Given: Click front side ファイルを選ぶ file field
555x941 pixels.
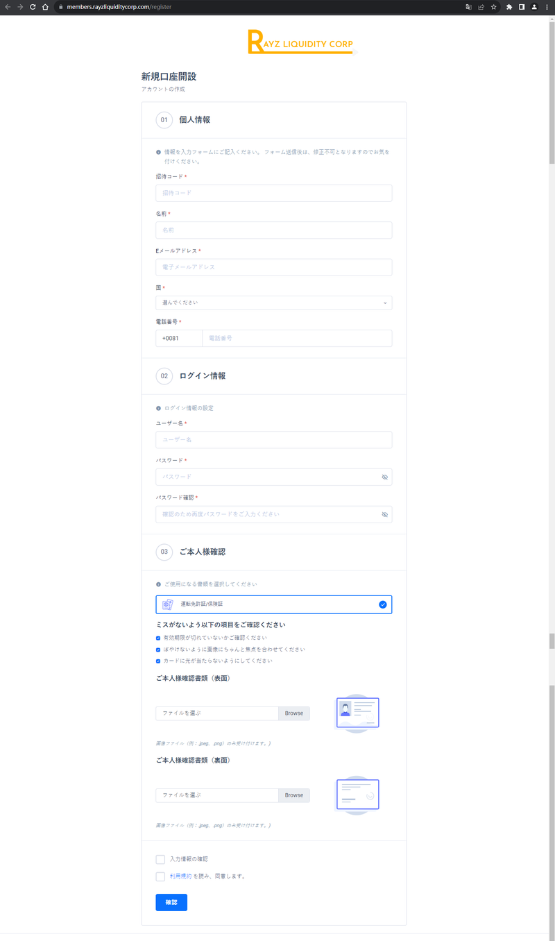Looking at the screenshot, I should pos(217,713).
